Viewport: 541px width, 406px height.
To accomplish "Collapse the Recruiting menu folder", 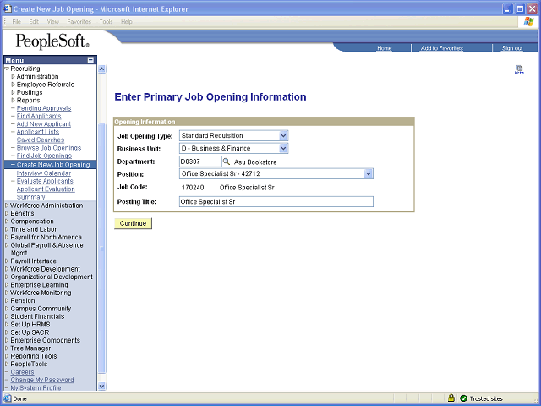I will [7, 69].
